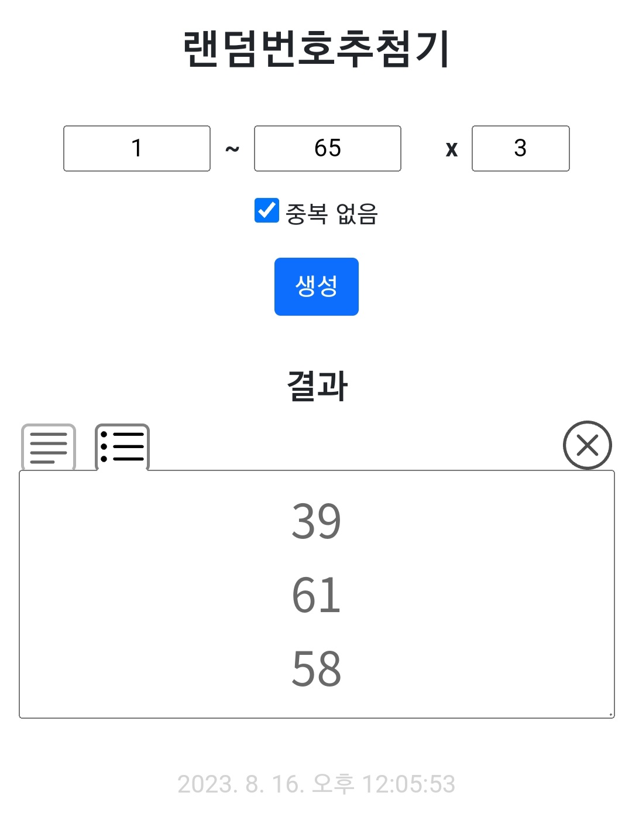The image size is (632, 816).
Task: Focus the minimum value field showing 1
Action: tap(137, 148)
